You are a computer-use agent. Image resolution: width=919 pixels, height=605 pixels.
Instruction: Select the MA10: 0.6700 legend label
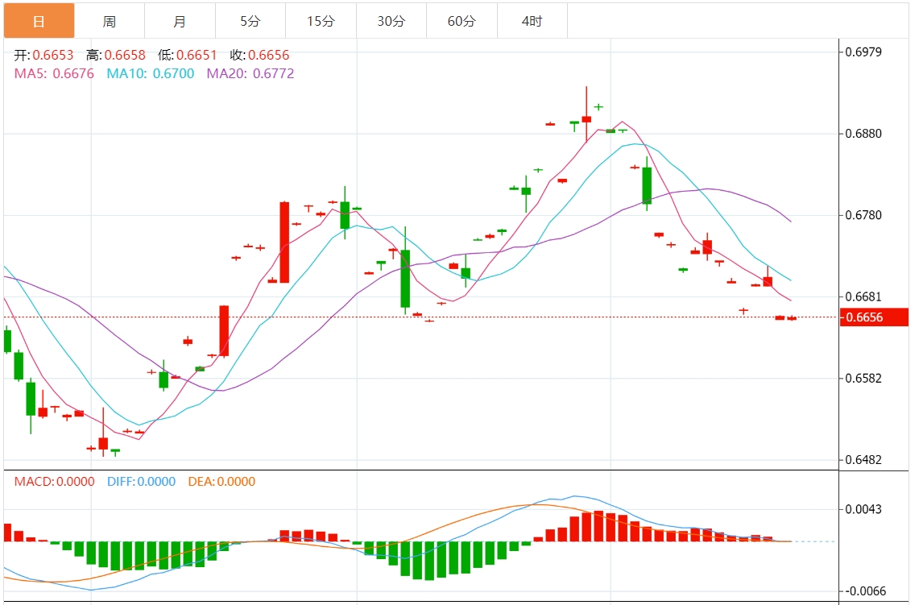[151, 73]
